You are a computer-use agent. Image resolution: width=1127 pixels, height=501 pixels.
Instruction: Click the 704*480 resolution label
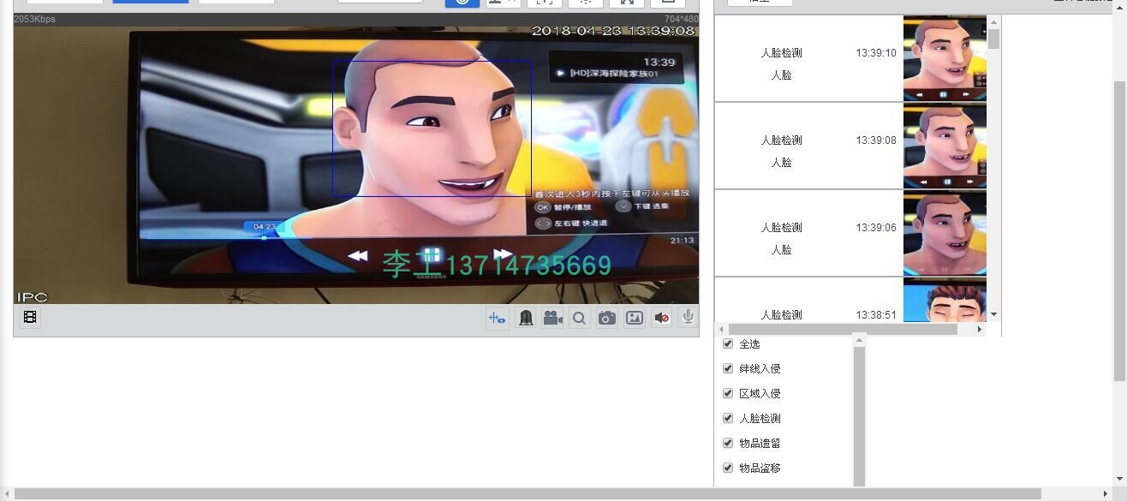[681, 19]
